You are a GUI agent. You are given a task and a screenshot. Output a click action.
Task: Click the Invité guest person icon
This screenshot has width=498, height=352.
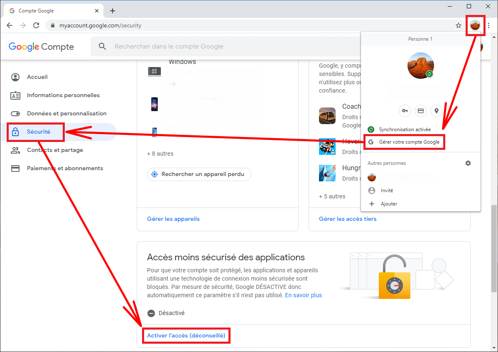372,191
